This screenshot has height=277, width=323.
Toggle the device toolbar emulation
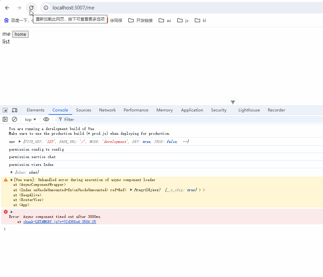coord(15,110)
